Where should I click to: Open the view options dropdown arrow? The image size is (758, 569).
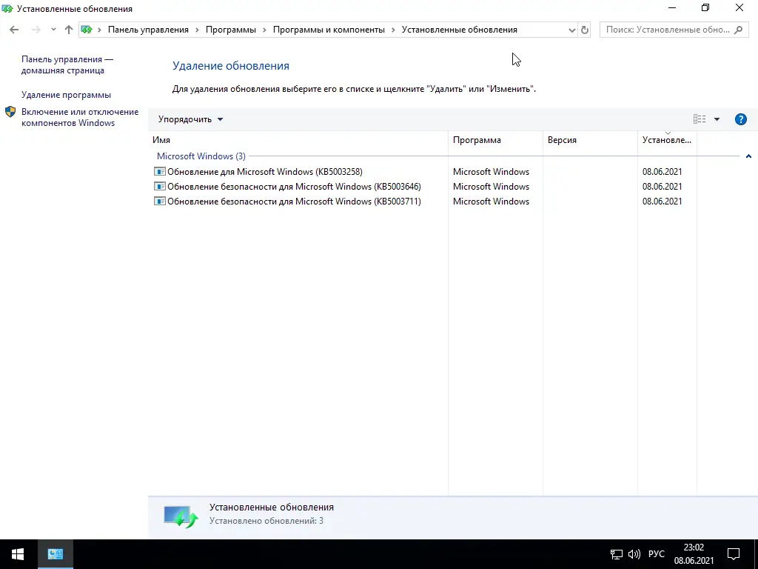tap(716, 119)
